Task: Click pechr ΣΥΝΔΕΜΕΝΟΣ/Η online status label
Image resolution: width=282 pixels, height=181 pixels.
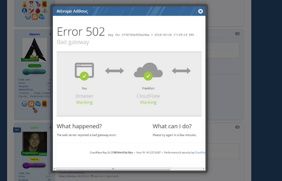Action: pos(30,153)
